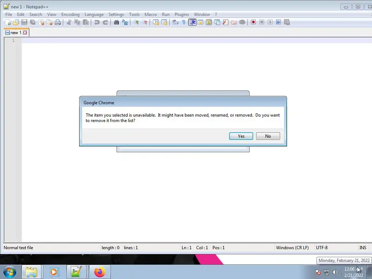
Task: Open Firefox from the taskbar
Action: tap(100, 272)
